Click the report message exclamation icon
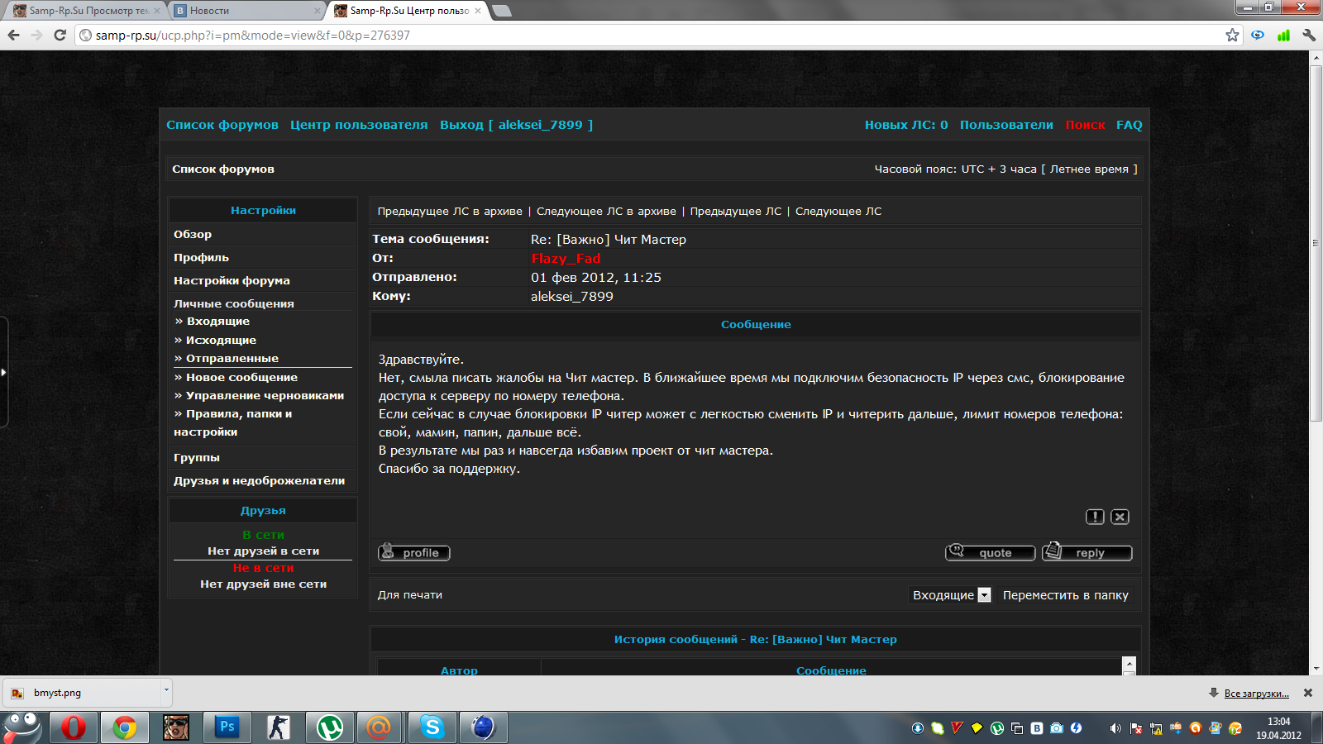 pyautogui.click(x=1095, y=517)
